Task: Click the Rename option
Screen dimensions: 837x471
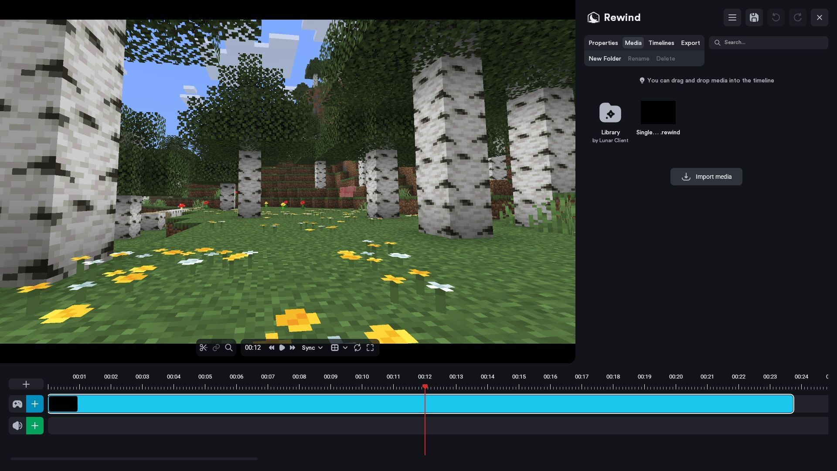Action: 639,58
